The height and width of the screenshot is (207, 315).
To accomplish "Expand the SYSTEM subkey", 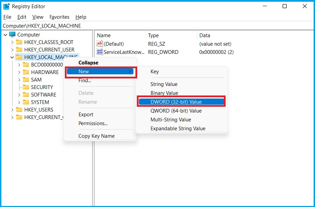I will tap(19, 102).
